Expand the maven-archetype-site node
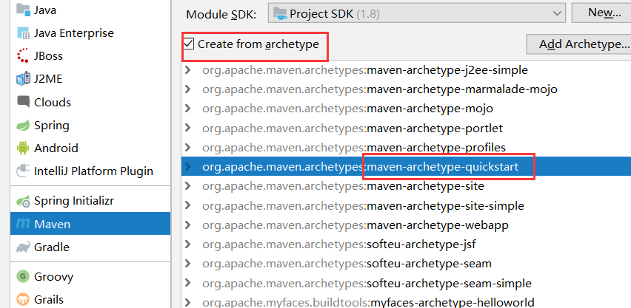The width and height of the screenshot is (631, 308). click(187, 186)
